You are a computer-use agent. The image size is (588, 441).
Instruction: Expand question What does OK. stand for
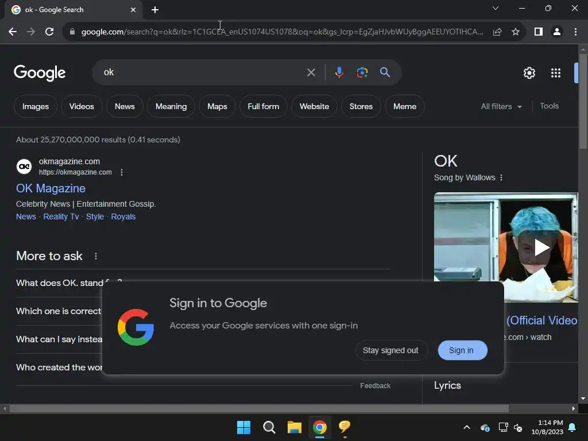tap(59, 283)
